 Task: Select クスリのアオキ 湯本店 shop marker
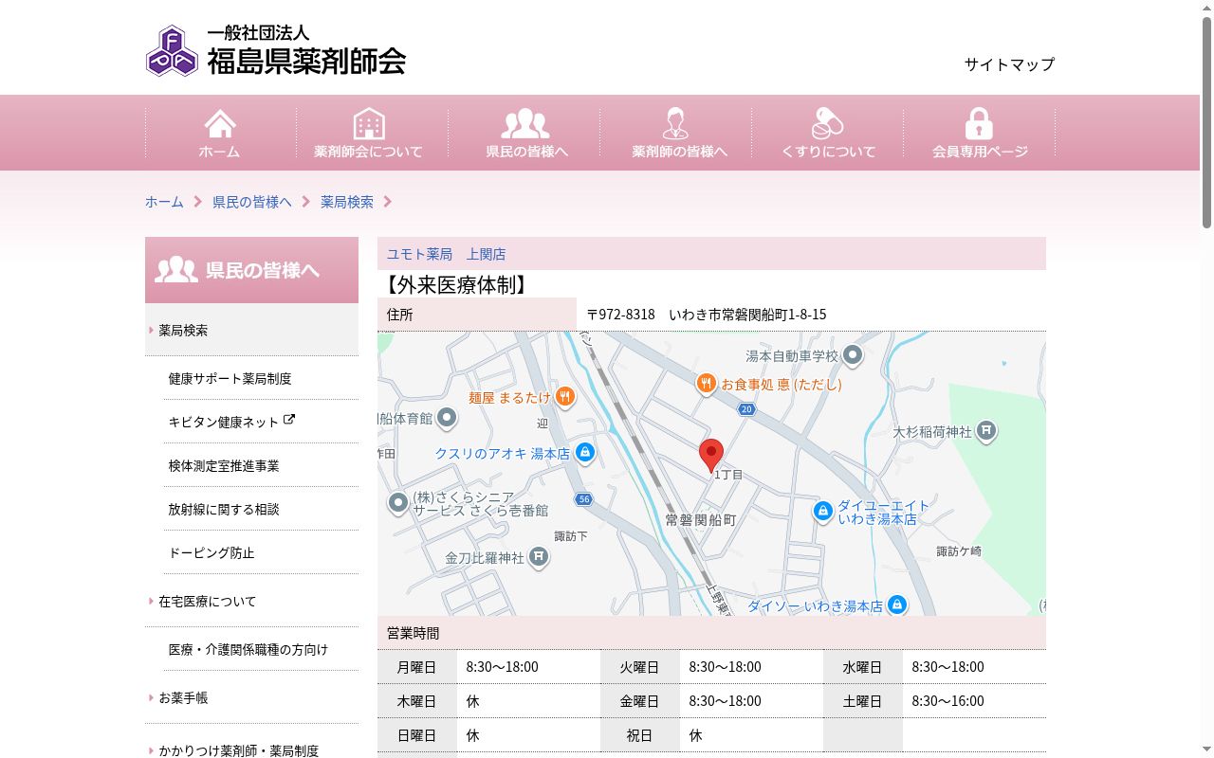(x=585, y=453)
